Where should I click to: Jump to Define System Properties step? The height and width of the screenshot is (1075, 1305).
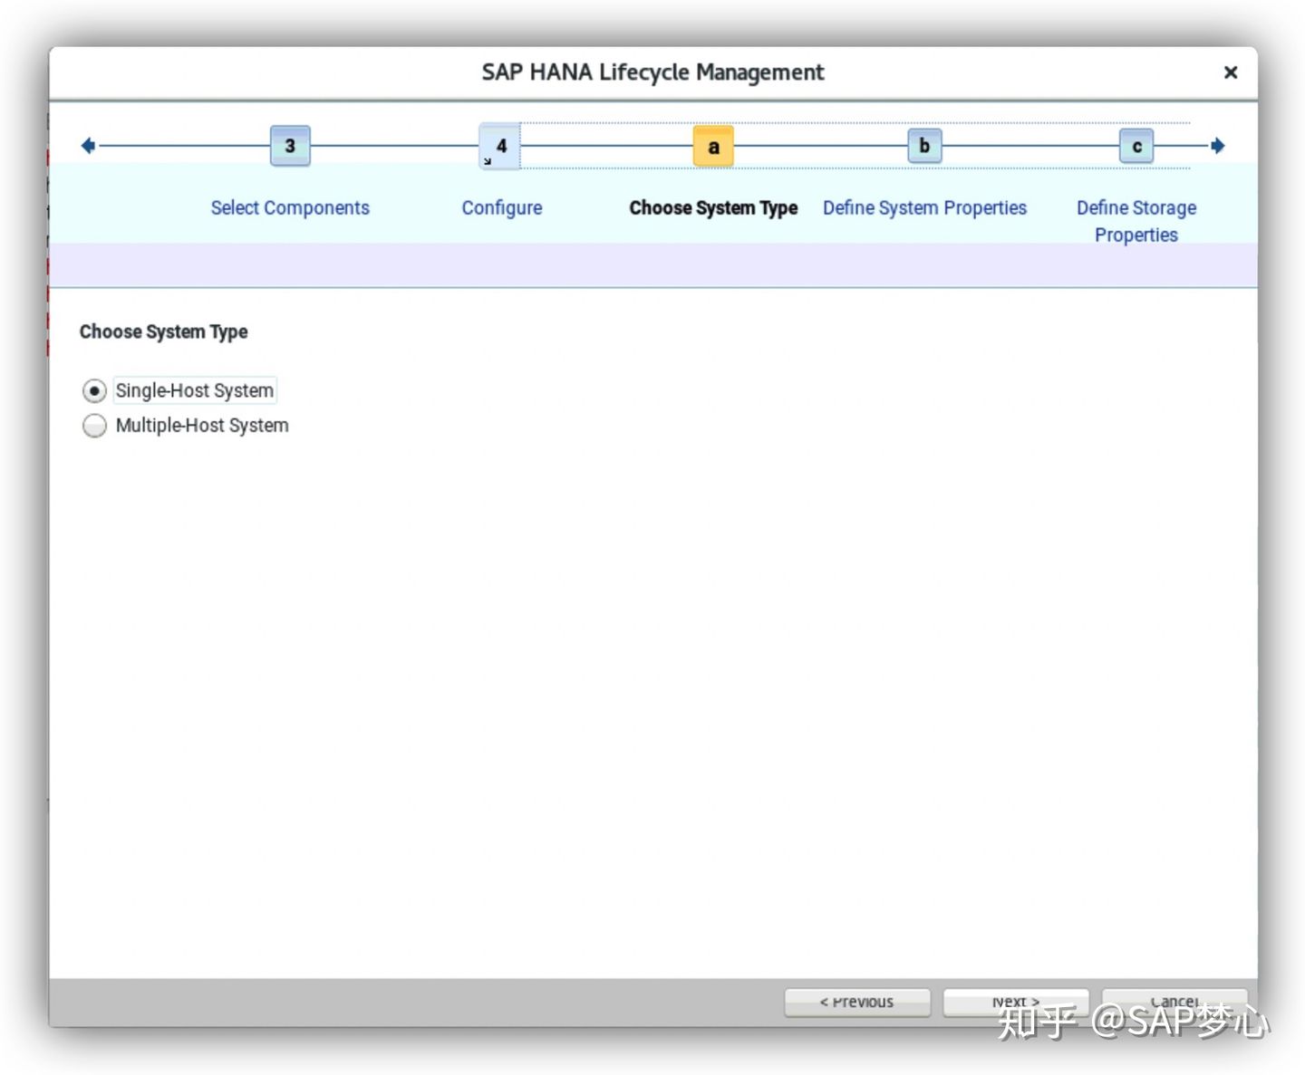coord(924,207)
